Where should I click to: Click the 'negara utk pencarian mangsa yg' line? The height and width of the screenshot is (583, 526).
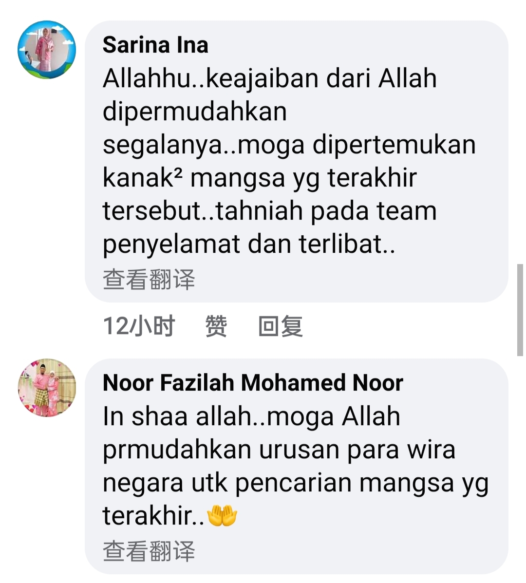pos(296,483)
